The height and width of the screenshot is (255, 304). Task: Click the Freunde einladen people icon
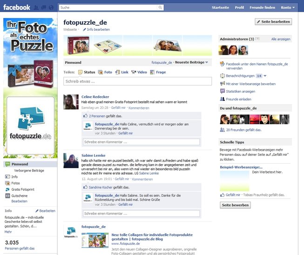[x=223, y=99]
